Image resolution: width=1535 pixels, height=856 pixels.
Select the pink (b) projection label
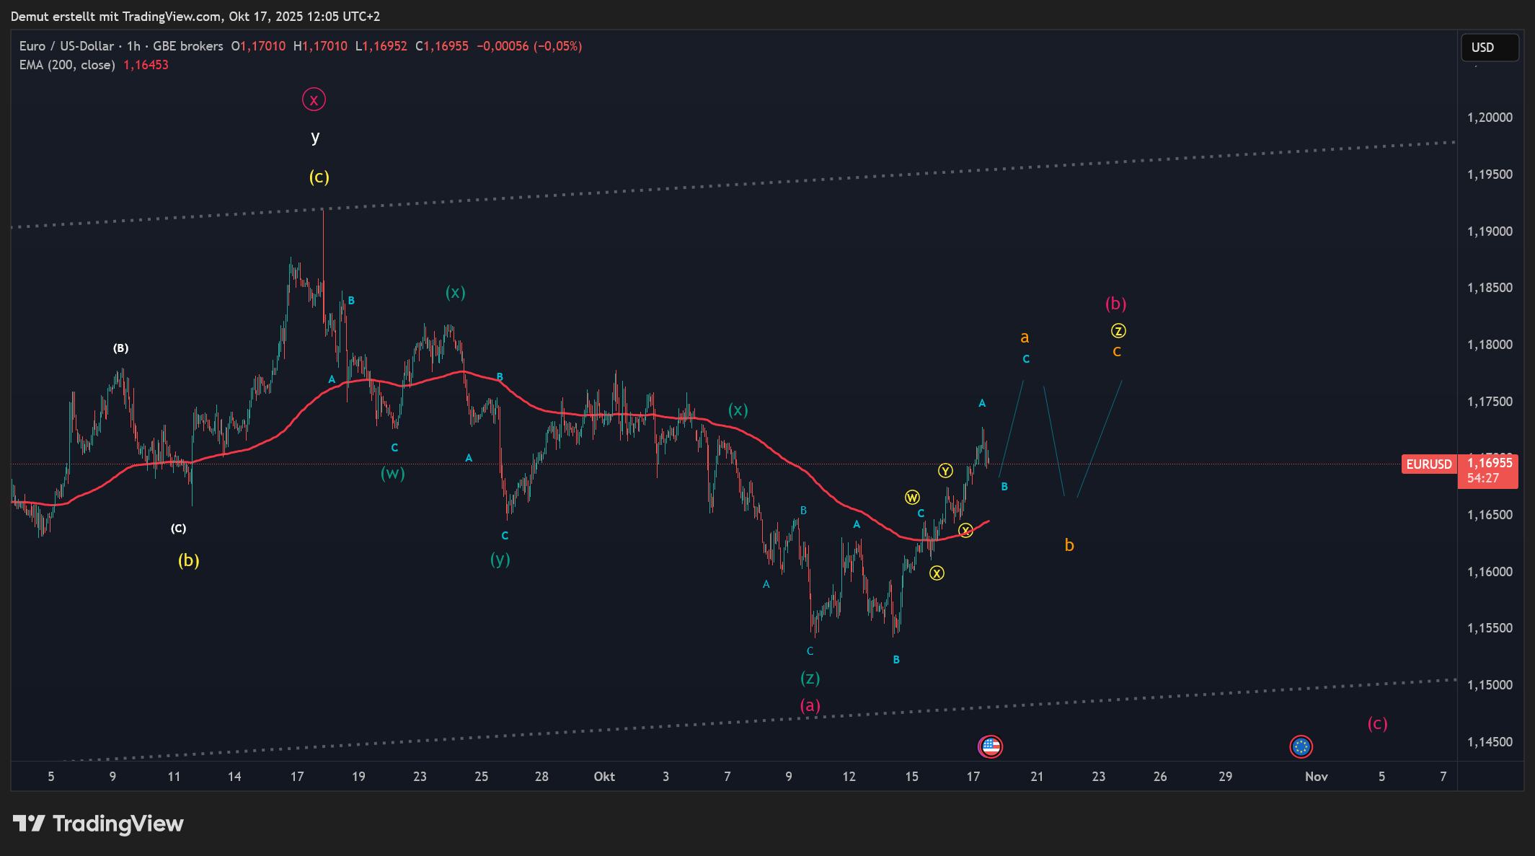click(x=1115, y=304)
